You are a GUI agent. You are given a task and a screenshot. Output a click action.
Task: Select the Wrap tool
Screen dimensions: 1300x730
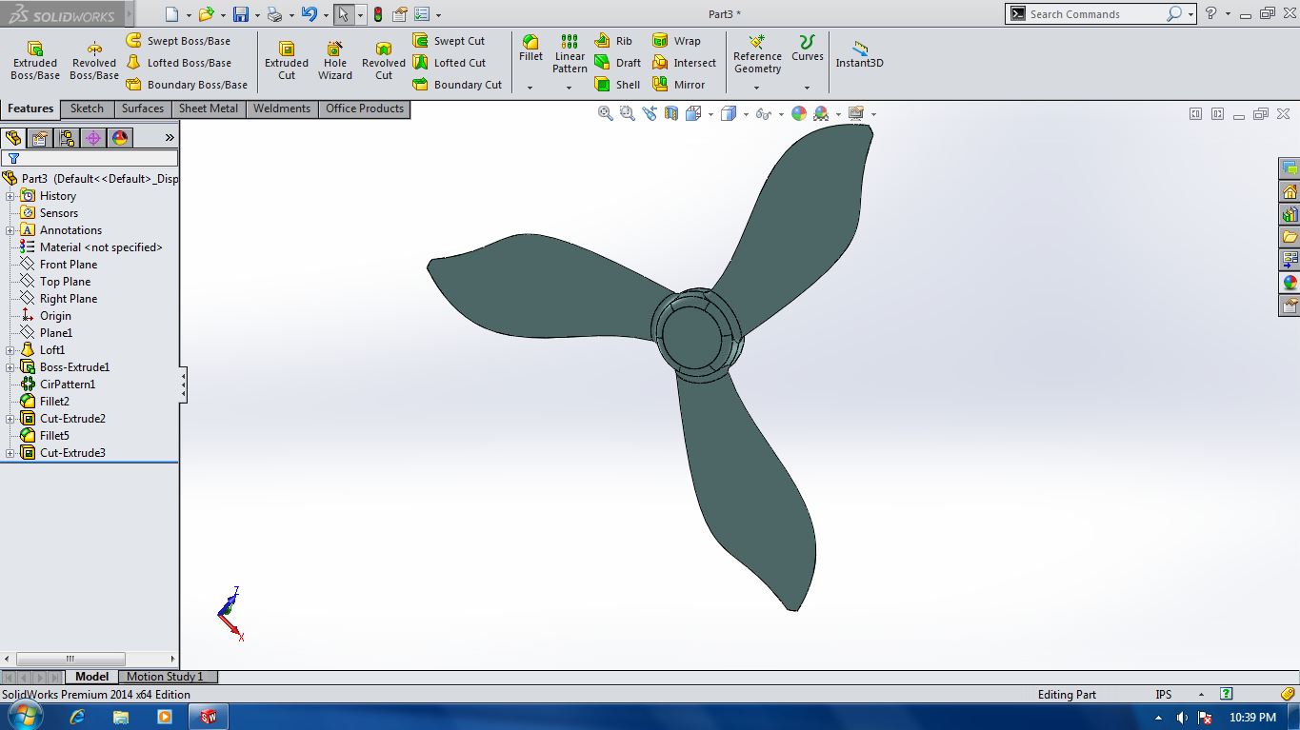tap(676, 41)
